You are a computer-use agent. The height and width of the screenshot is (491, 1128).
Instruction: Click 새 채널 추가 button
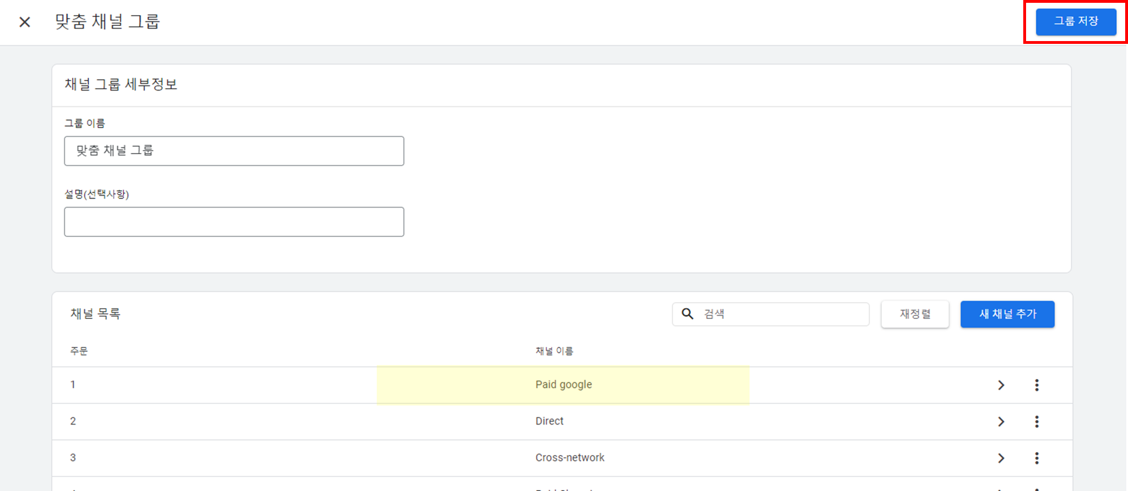(1007, 314)
